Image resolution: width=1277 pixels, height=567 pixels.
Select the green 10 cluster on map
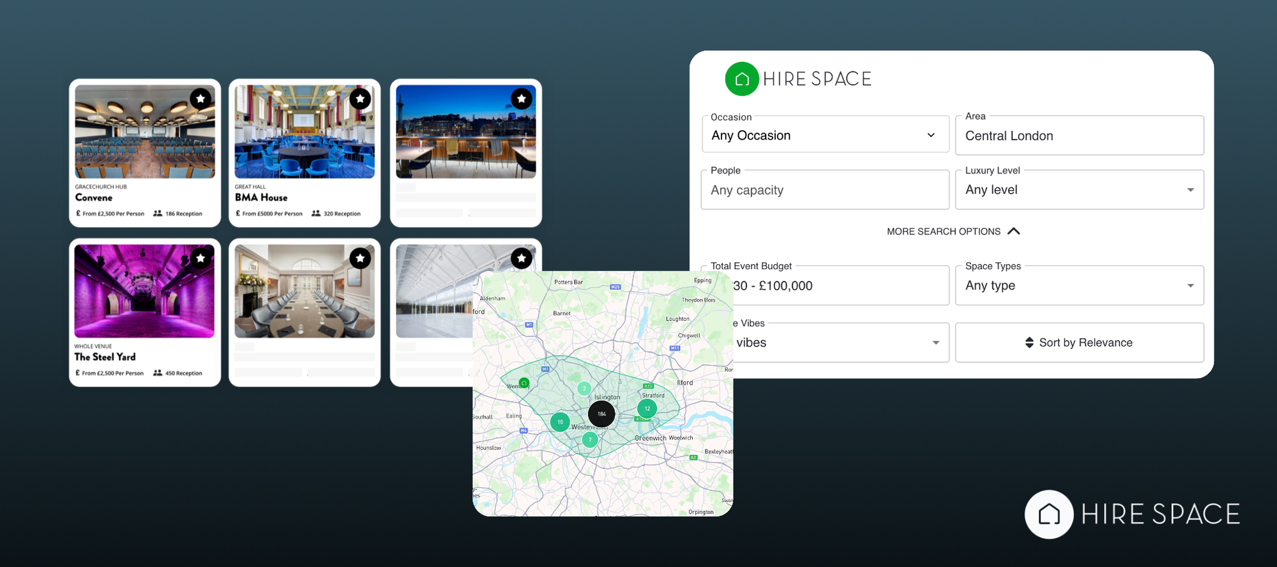[560, 422]
